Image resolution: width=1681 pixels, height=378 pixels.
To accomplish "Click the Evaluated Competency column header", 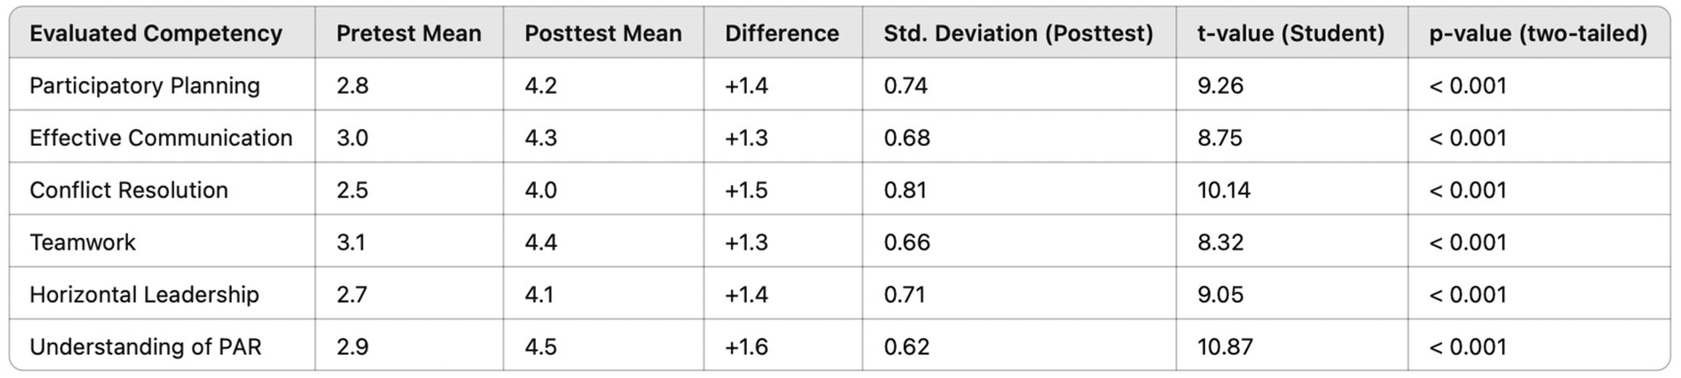I will pyautogui.click(x=156, y=33).
